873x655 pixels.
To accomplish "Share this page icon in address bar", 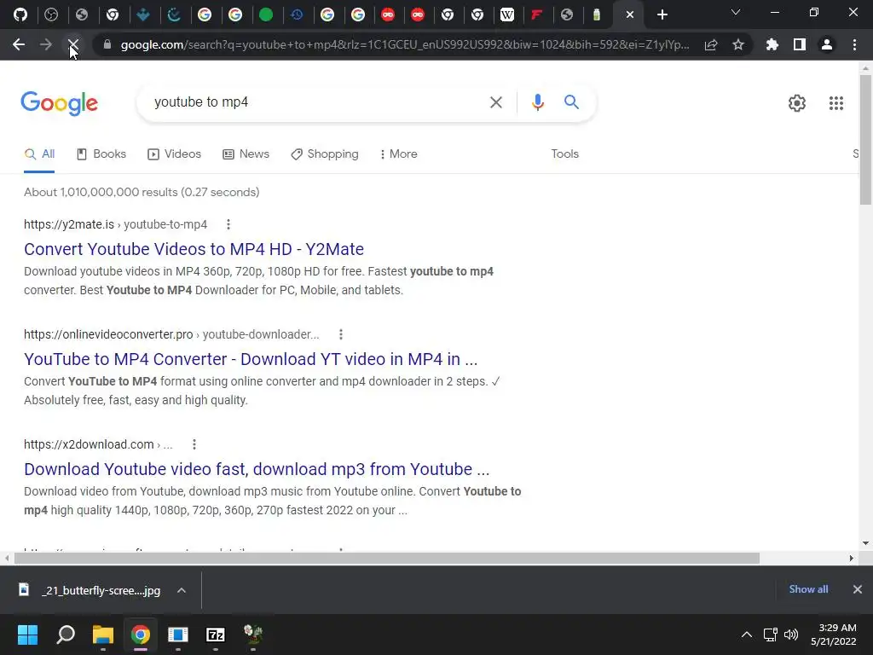I will click(x=711, y=44).
